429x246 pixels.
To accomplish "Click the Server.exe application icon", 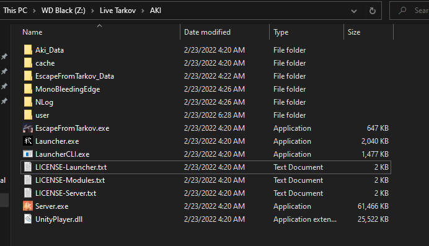I will coord(28,206).
